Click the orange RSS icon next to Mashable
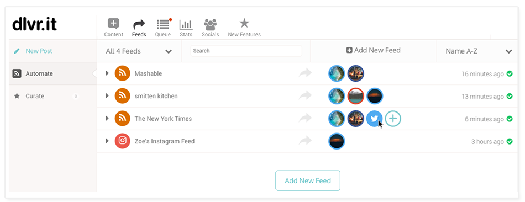The image size is (525, 202). (122, 73)
